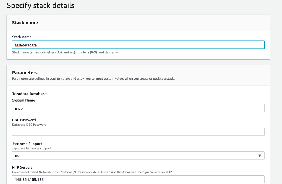Click the Parameters section heading
This screenshot has width=282, height=184.
[25, 73]
